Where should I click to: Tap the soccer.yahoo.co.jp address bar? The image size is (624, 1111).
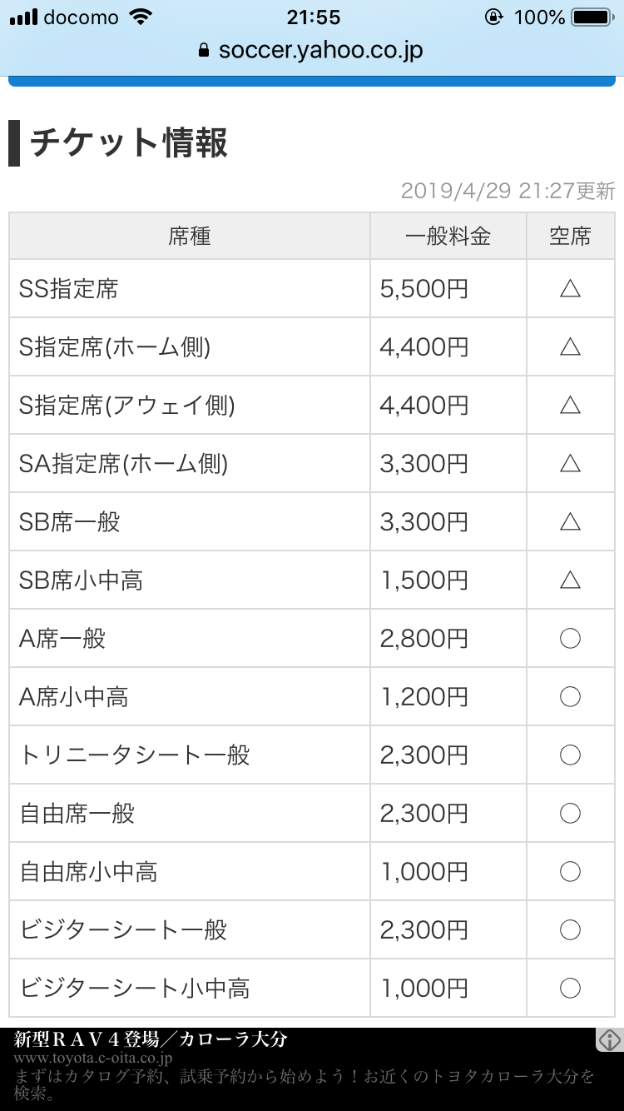[320, 50]
